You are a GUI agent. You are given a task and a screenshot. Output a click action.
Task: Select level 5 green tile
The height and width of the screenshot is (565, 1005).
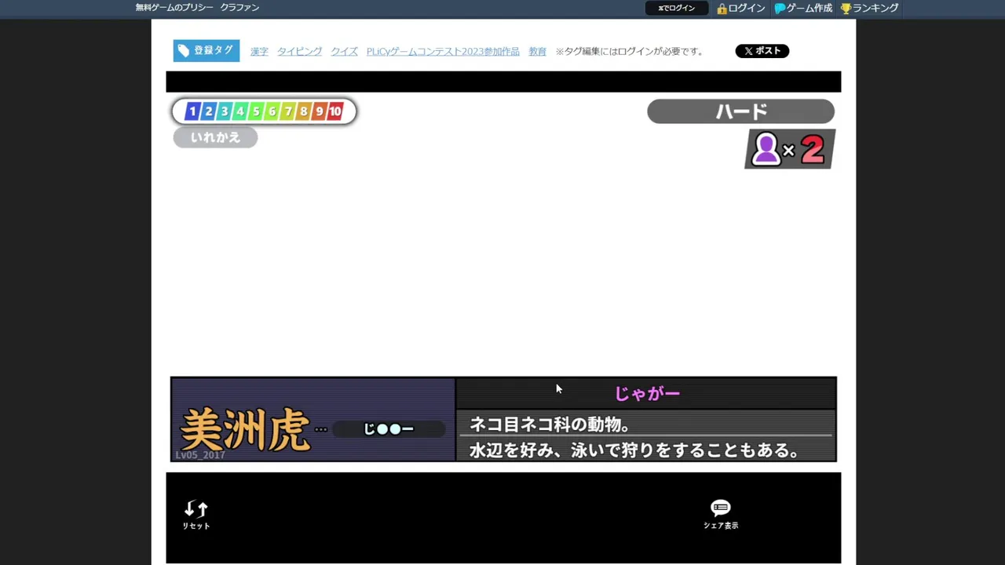[255, 111]
